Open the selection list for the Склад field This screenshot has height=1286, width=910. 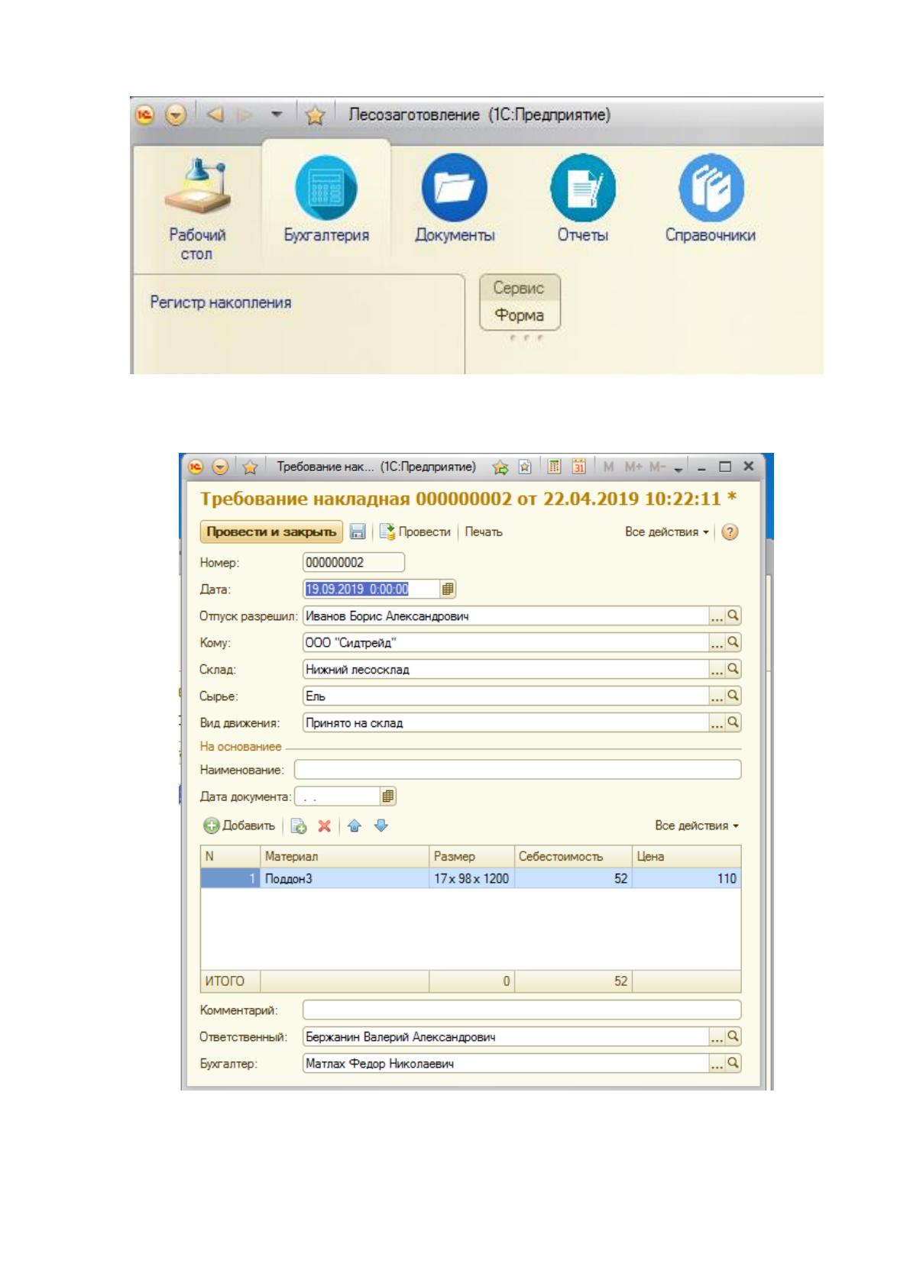click(x=717, y=669)
